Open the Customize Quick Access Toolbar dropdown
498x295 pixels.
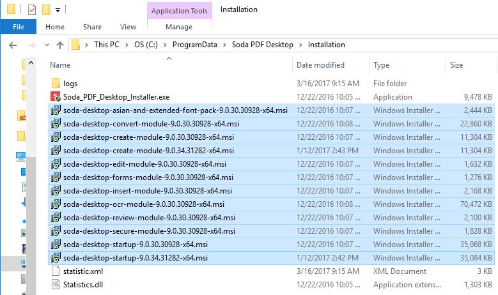[58, 10]
